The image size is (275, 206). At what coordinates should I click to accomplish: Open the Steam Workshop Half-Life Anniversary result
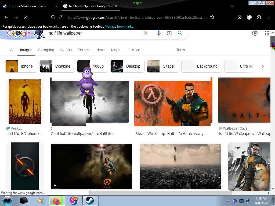tap(172, 134)
